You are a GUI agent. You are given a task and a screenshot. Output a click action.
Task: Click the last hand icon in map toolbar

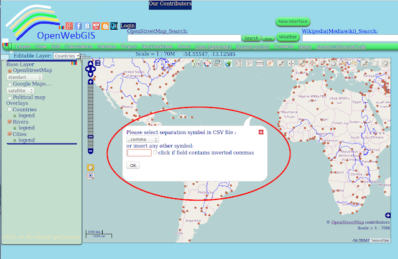point(386,63)
